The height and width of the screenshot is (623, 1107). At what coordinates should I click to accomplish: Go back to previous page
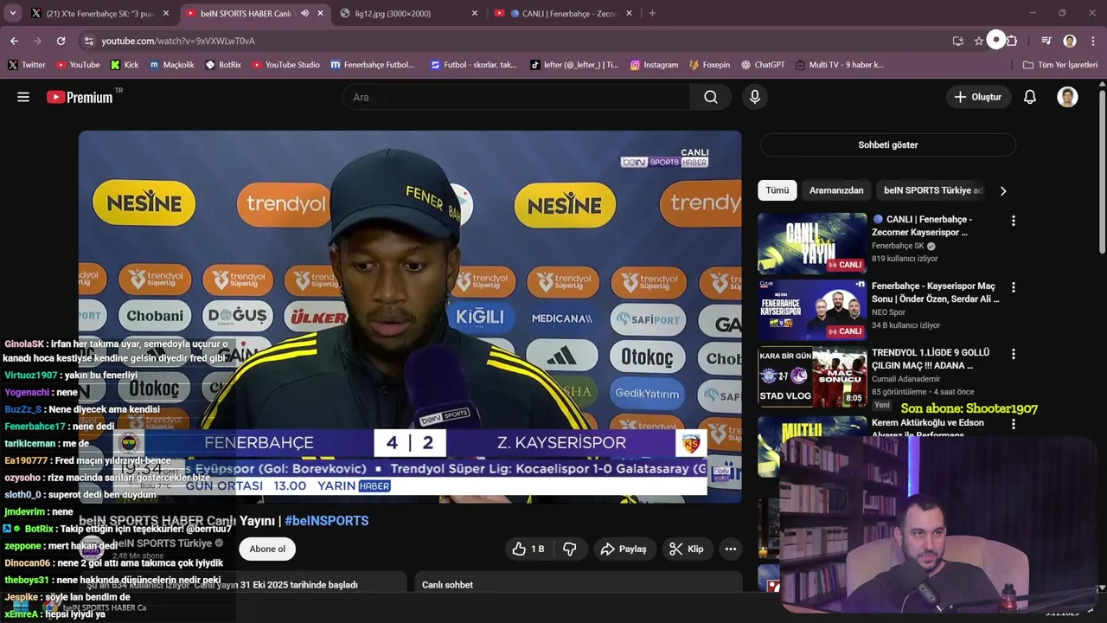click(14, 41)
